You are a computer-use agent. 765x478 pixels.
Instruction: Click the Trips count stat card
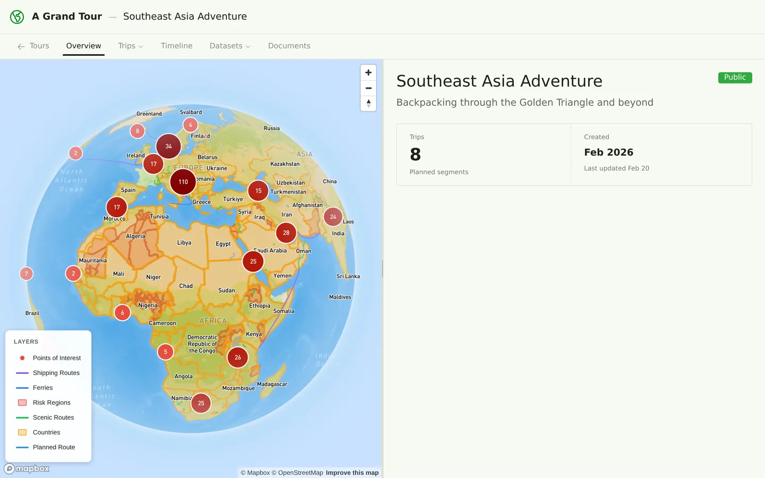click(483, 155)
